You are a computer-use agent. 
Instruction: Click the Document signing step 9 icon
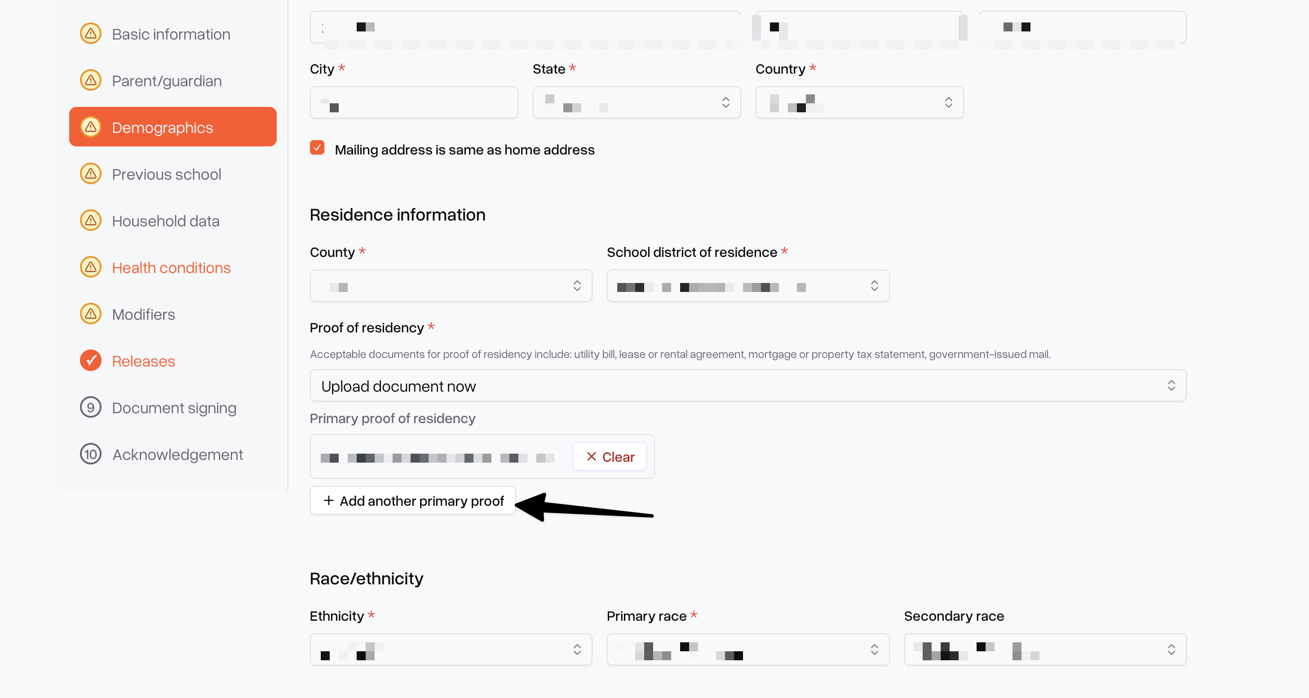click(x=90, y=407)
